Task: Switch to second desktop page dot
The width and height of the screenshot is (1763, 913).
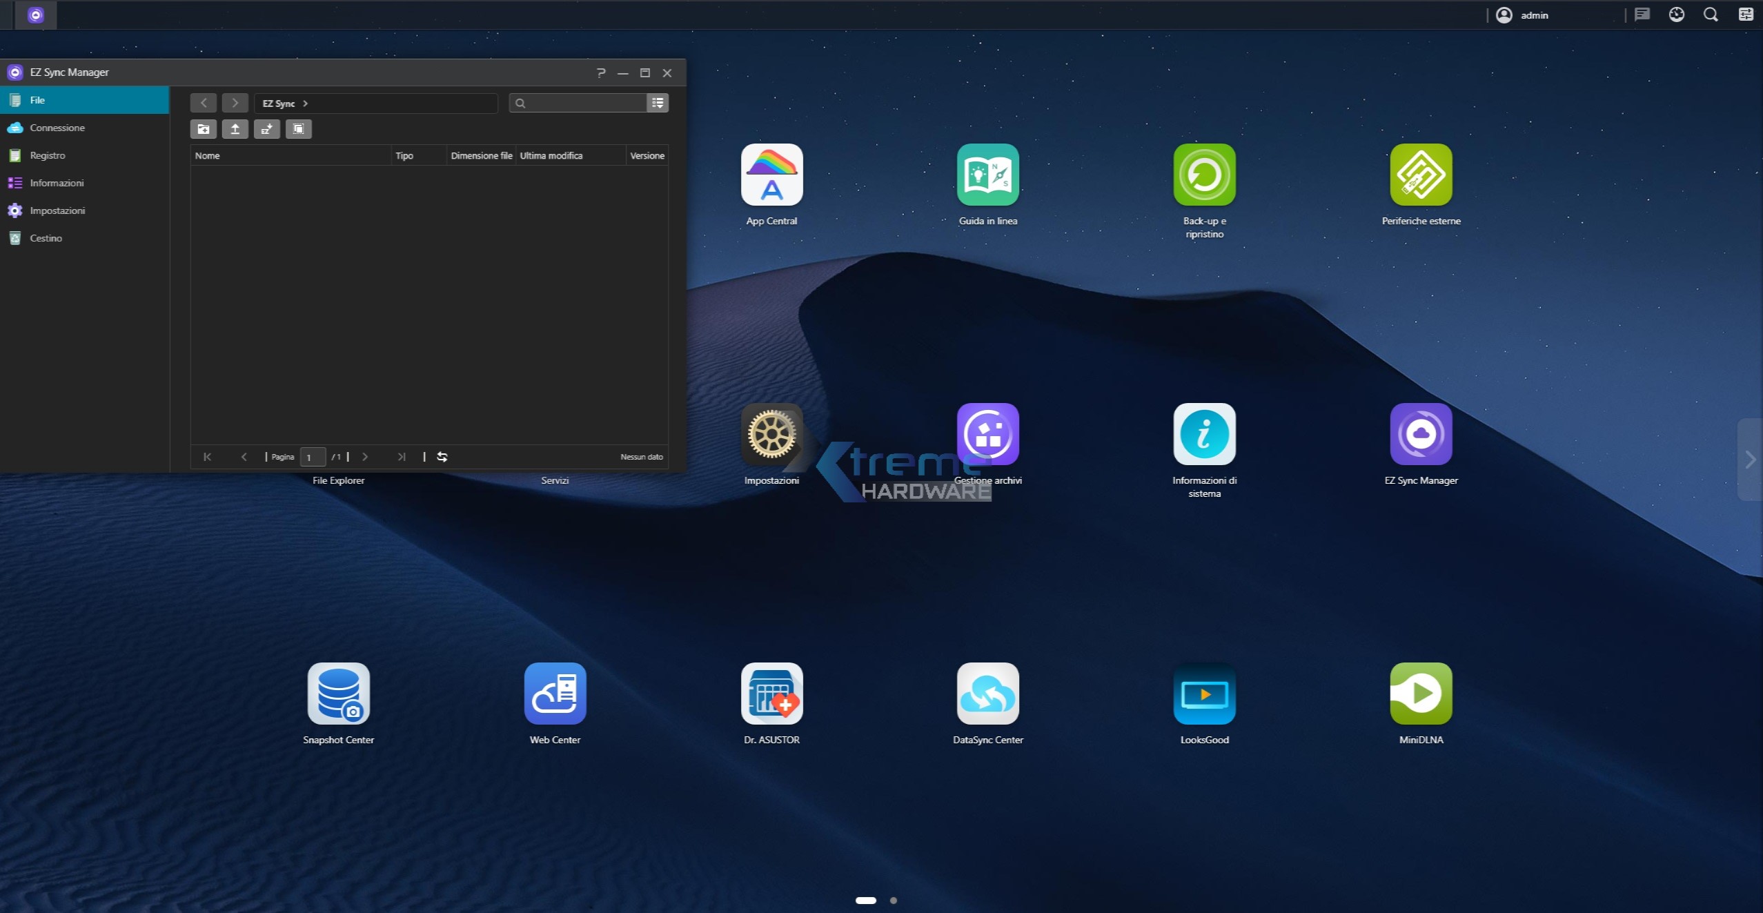Action: 893,901
